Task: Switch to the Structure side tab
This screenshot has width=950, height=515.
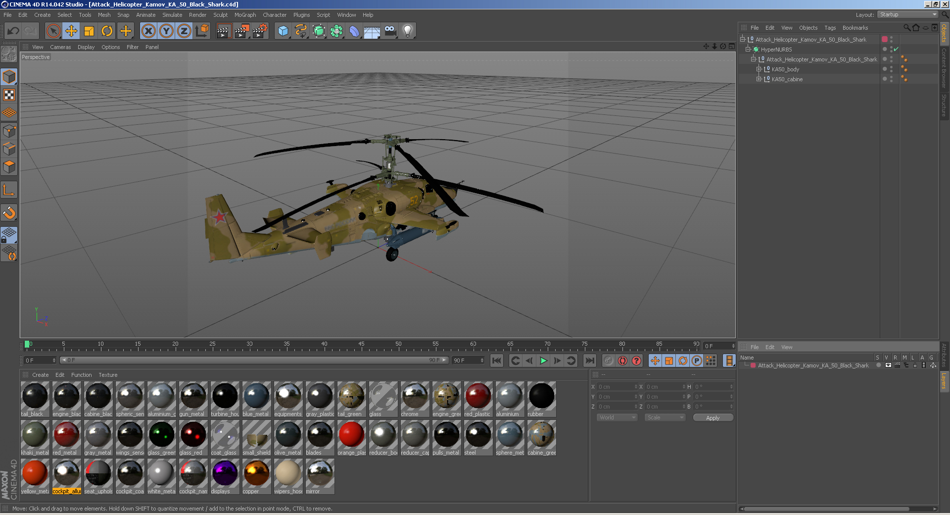Action: [x=944, y=105]
